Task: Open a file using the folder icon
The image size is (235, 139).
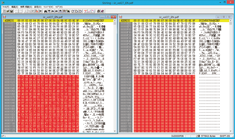Action: point(7,11)
